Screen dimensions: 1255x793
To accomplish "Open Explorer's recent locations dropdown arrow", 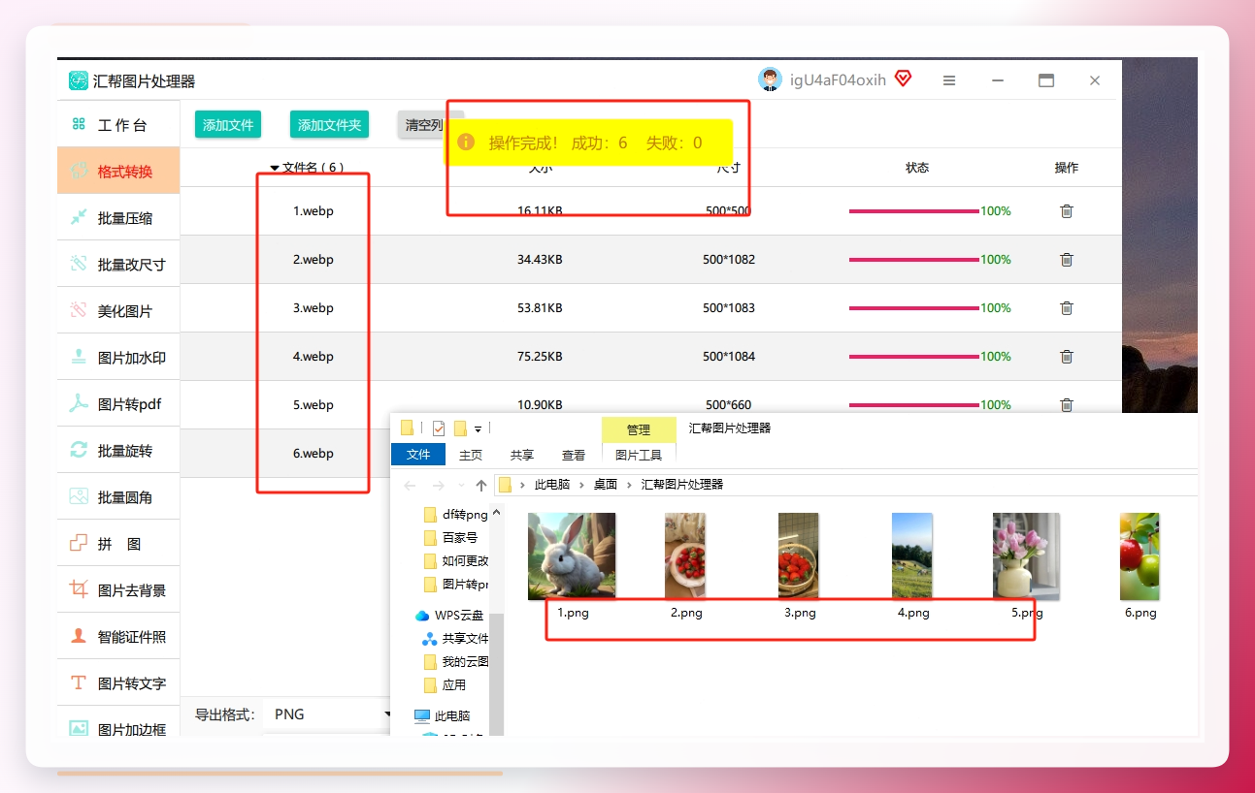I will [x=461, y=485].
